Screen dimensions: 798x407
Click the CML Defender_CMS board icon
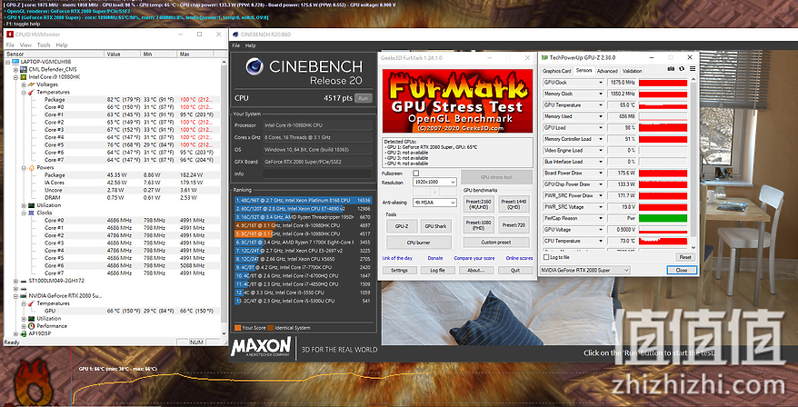[x=24, y=69]
